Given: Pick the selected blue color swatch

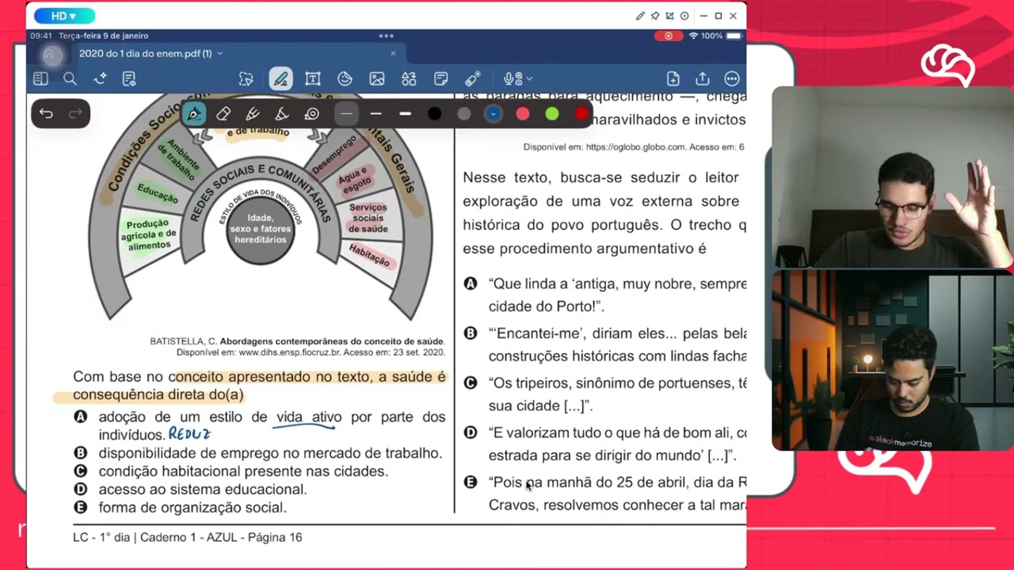Looking at the screenshot, I should (x=493, y=114).
